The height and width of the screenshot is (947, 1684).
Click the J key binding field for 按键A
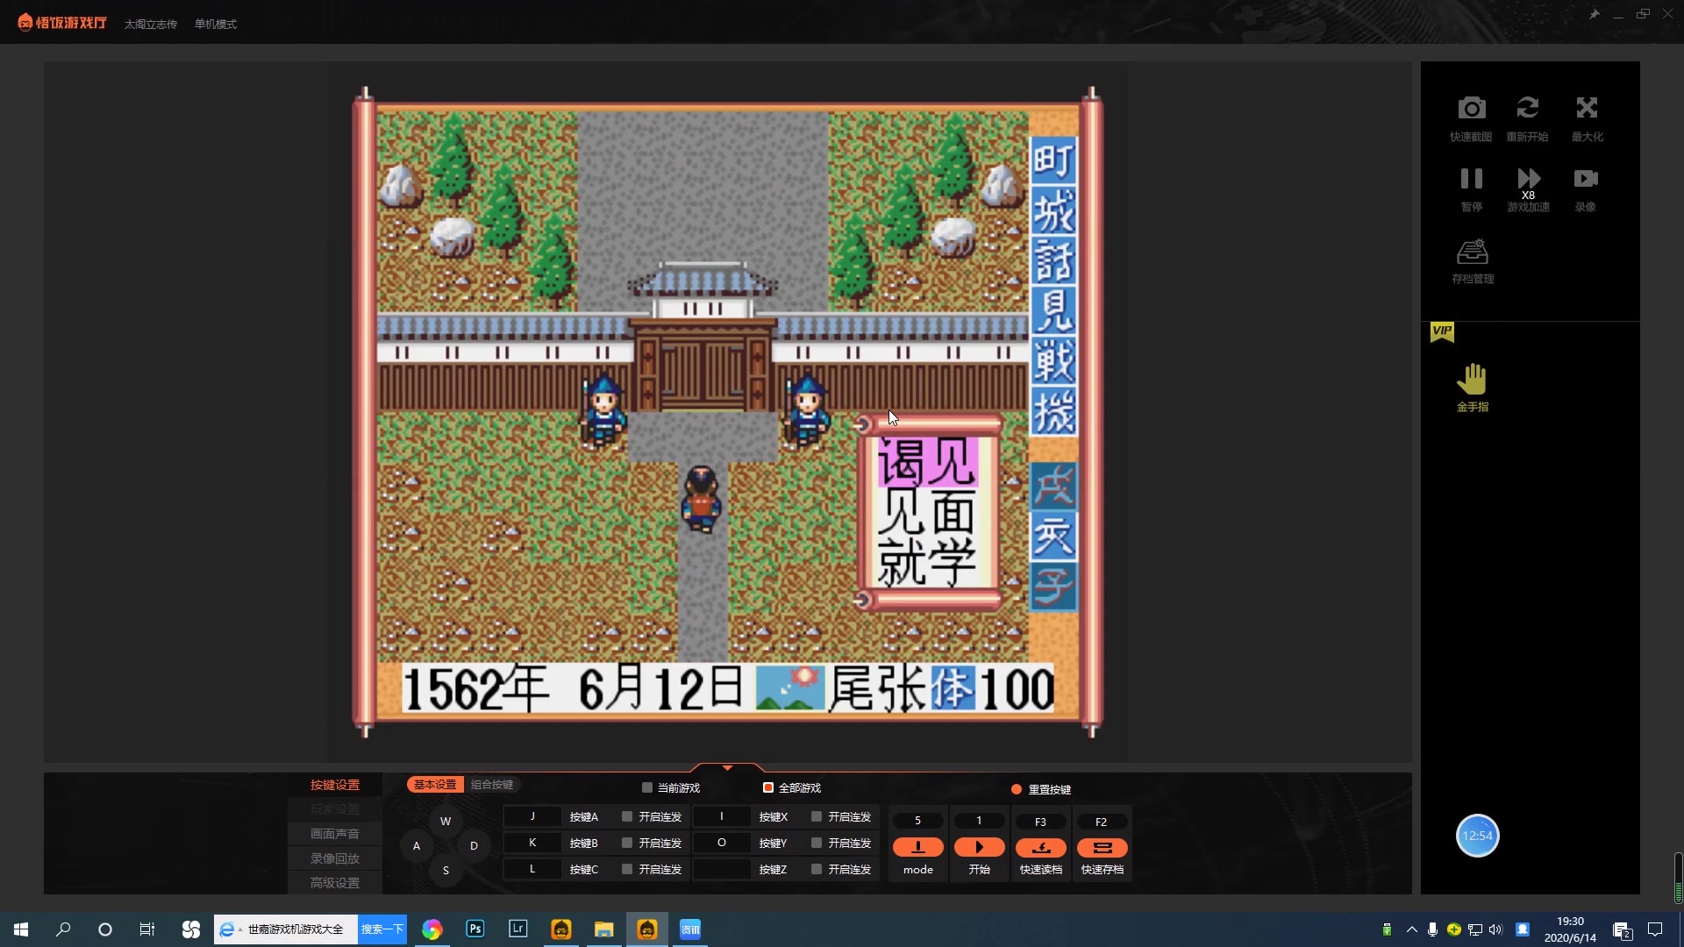click(532, 816)
